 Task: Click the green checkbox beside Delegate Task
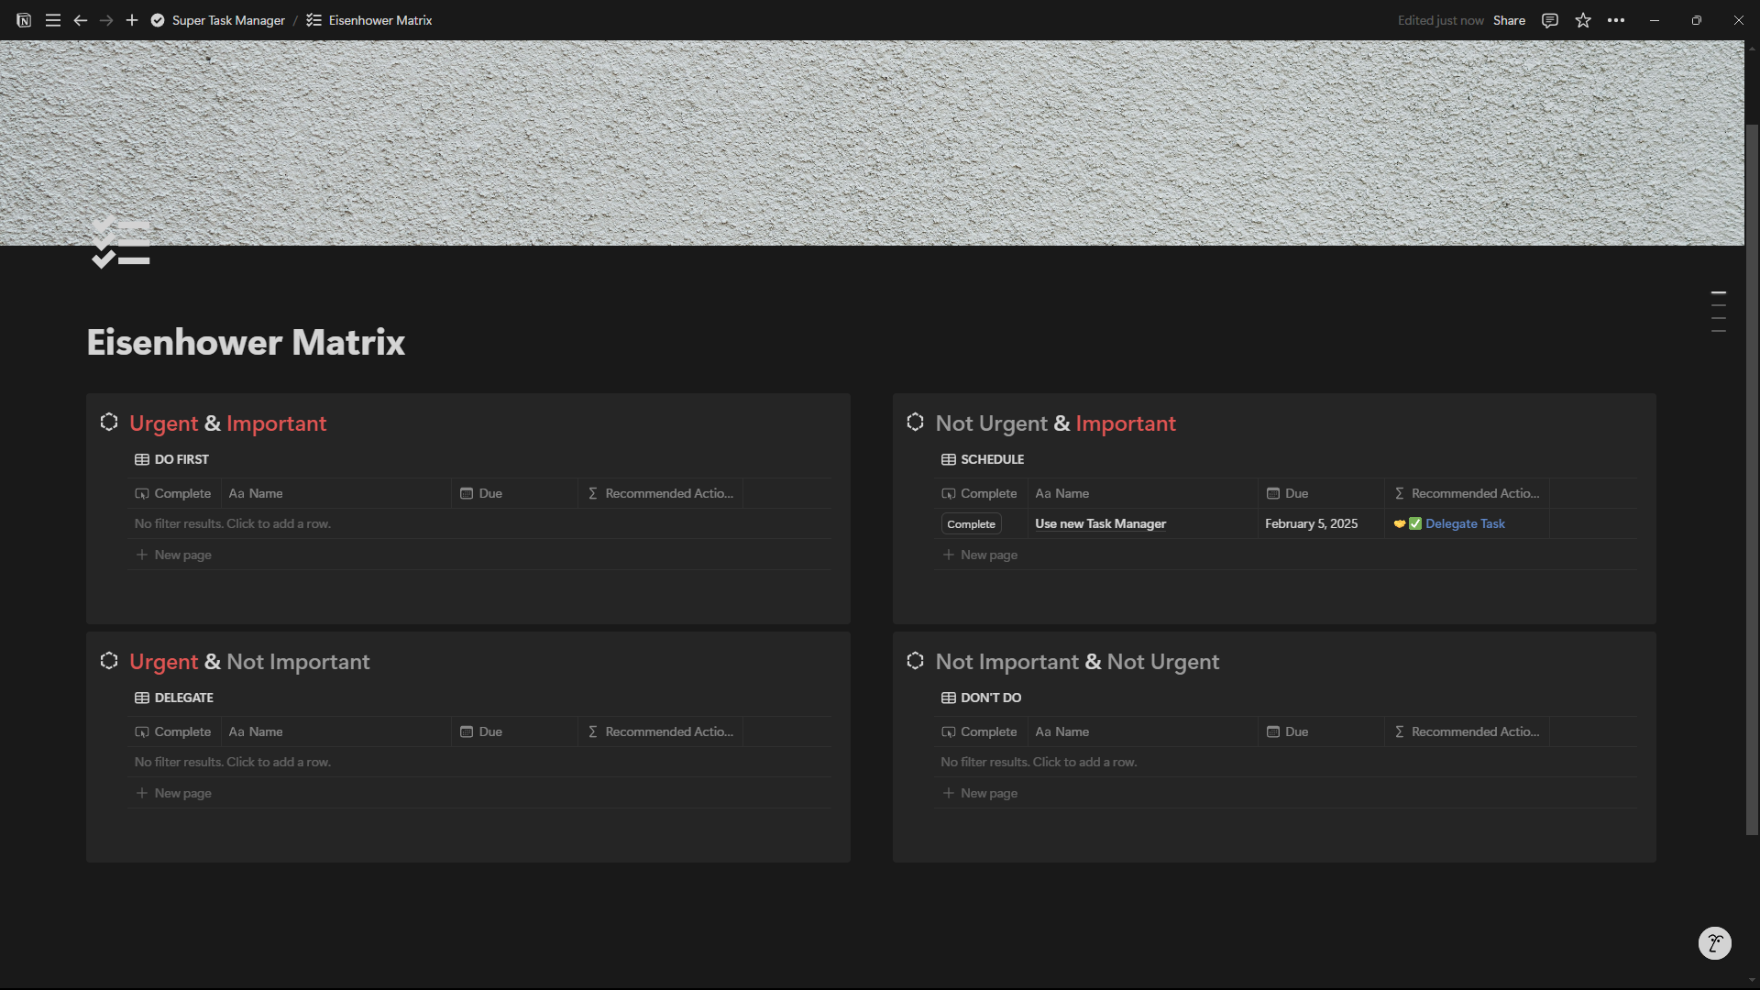pyautogui.click(x=1415, y=523)
